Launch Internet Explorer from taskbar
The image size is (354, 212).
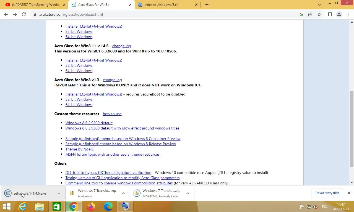click(x=22, y=206)
